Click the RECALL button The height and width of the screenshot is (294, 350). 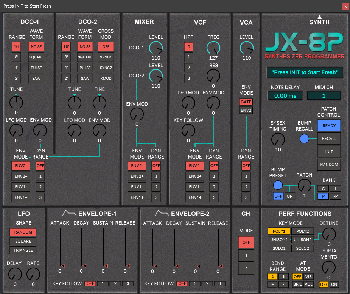[329, 139]
